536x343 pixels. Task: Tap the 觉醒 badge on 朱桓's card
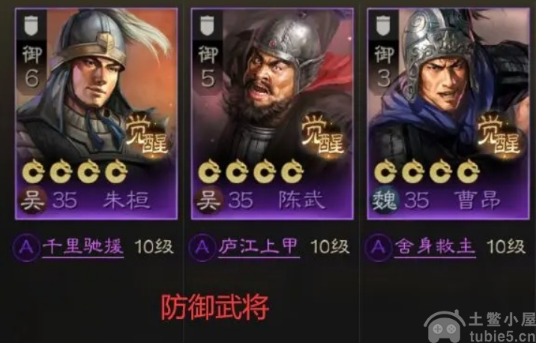pyautogui.click(x=148, y=134)
